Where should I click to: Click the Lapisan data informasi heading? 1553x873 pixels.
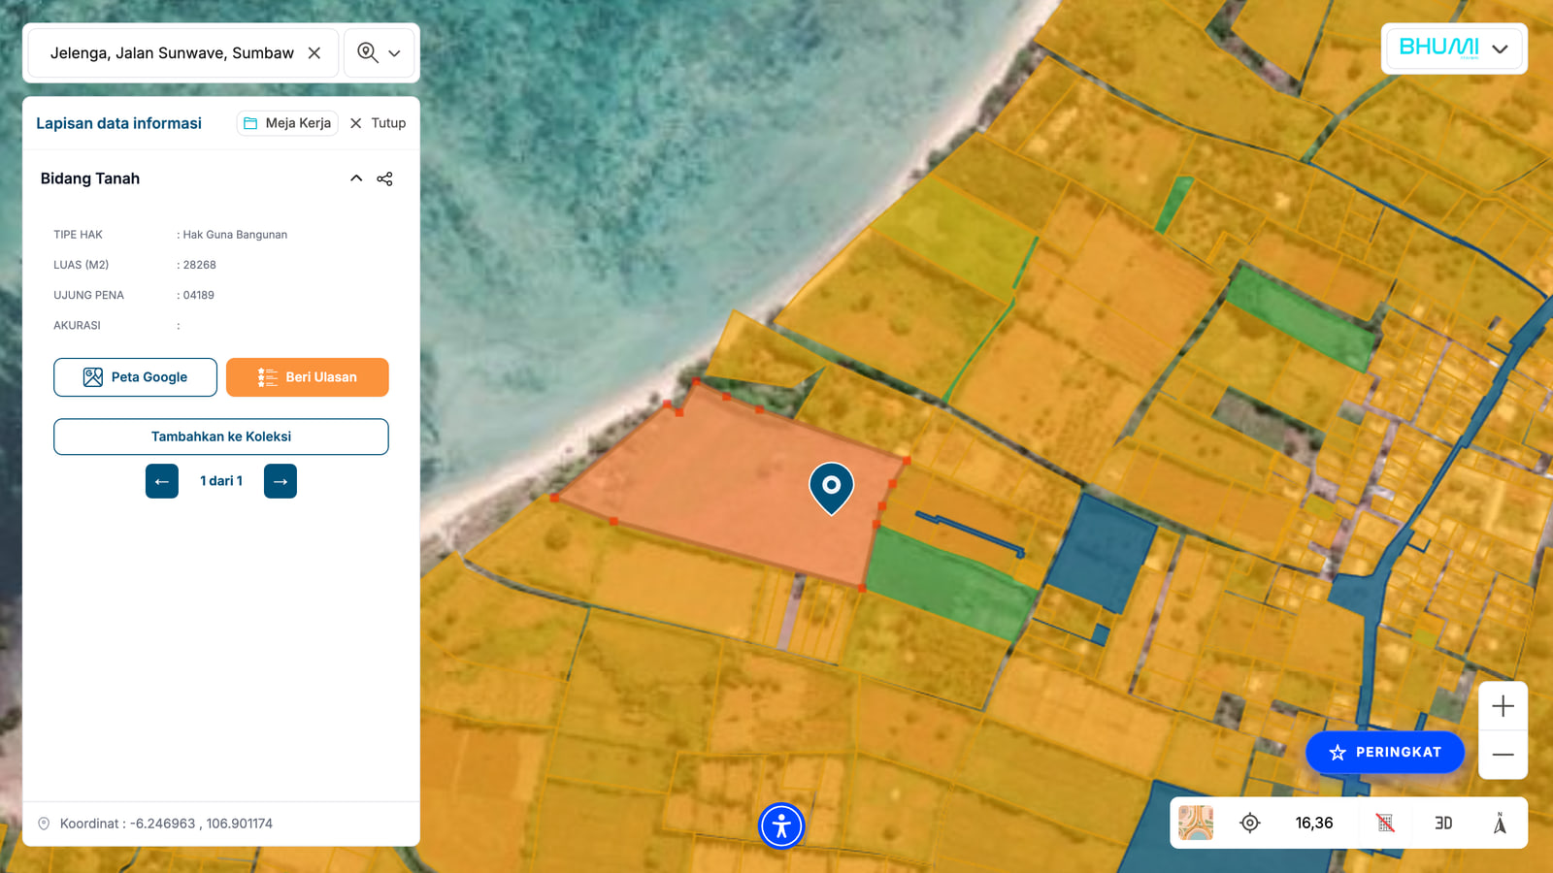tap(119, 123)
